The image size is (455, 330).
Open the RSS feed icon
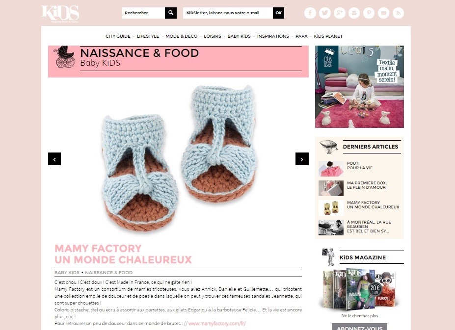click(x=398, y=13)
